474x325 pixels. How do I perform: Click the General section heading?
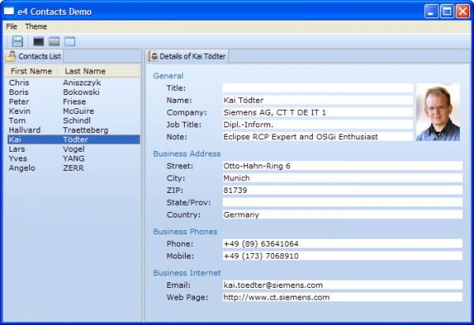pos(168,76)
